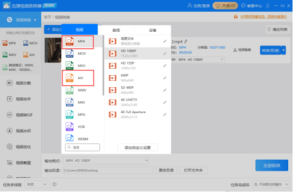This screenshot has width=293, height=192.
Task: Open the 视频分割 tool in sidebar
Action: point(19,83)
